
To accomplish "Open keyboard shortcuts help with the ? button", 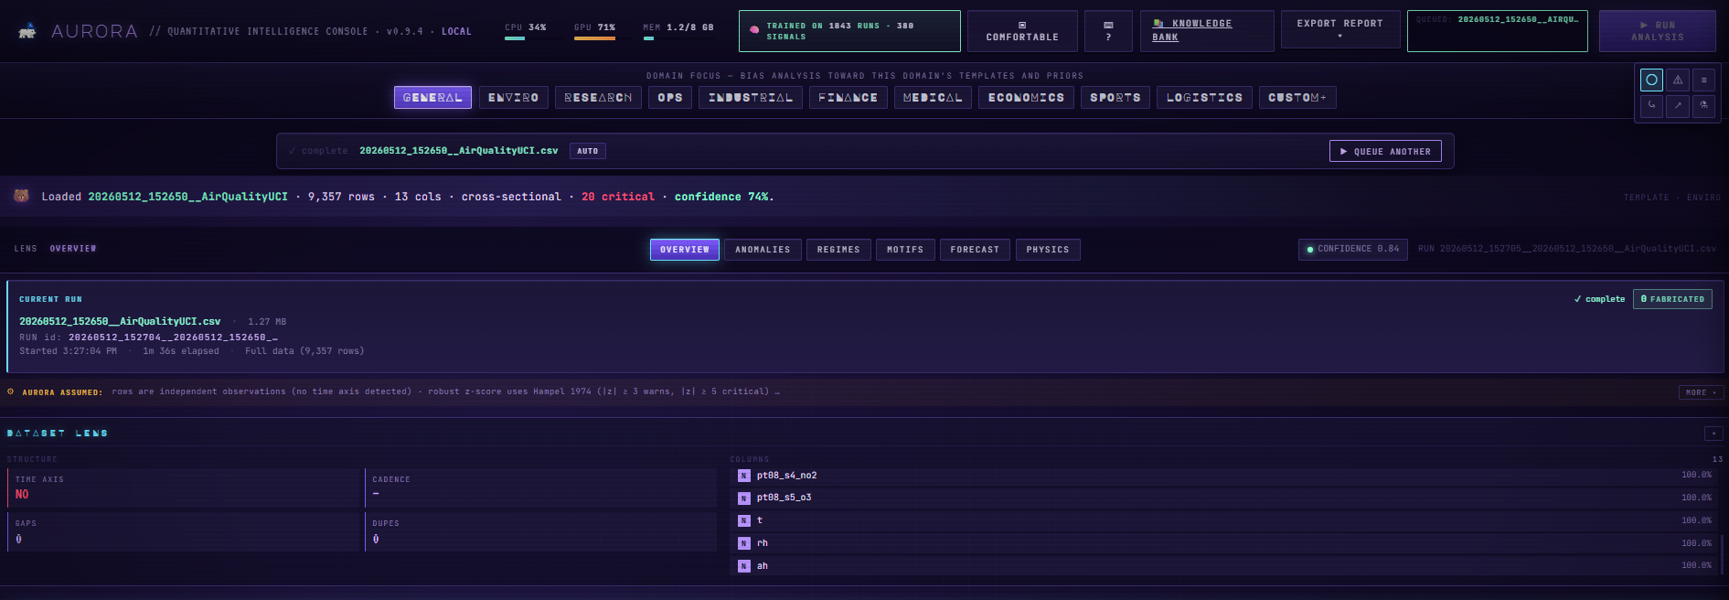I will [1108, 31].
